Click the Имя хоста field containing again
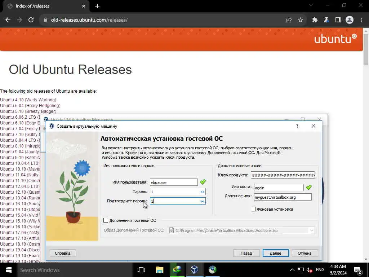 click(x=279, y=188)
